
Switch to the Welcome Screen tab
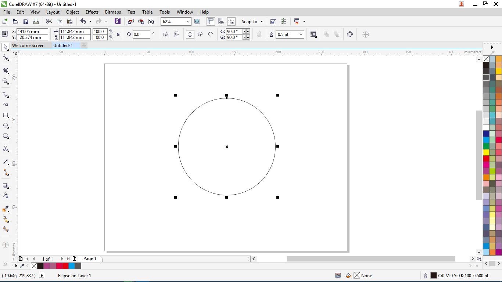tap(29, 45)
